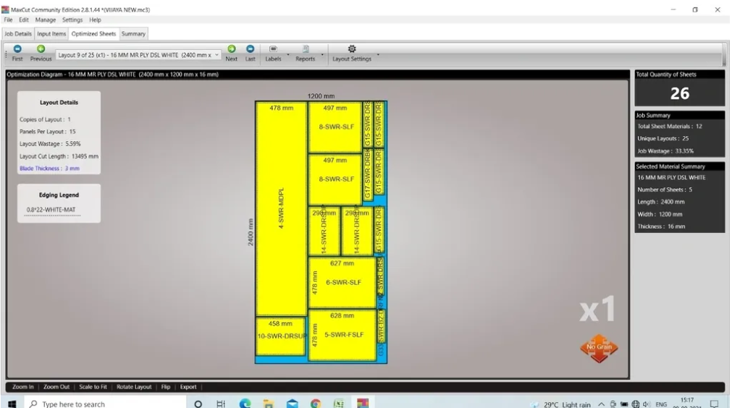Open the Reports document icon

tap(305, 49)
